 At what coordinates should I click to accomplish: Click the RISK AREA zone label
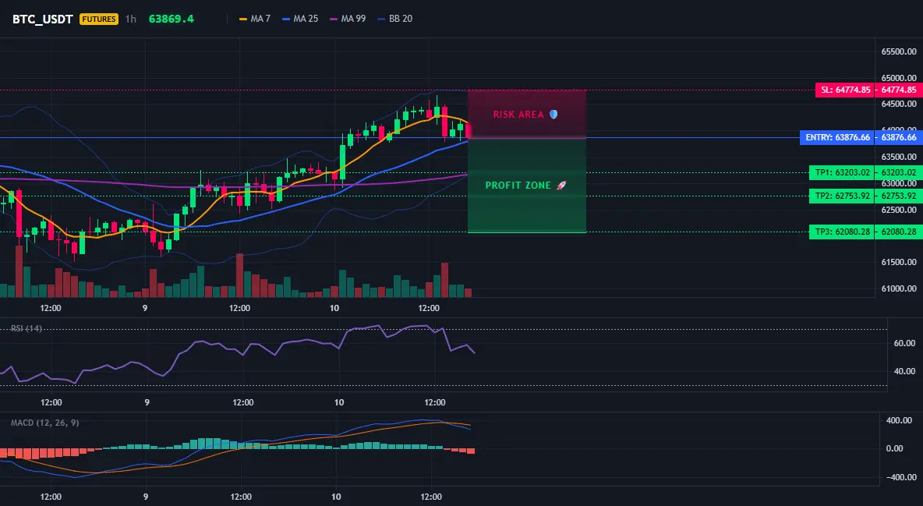pos(518,115)
